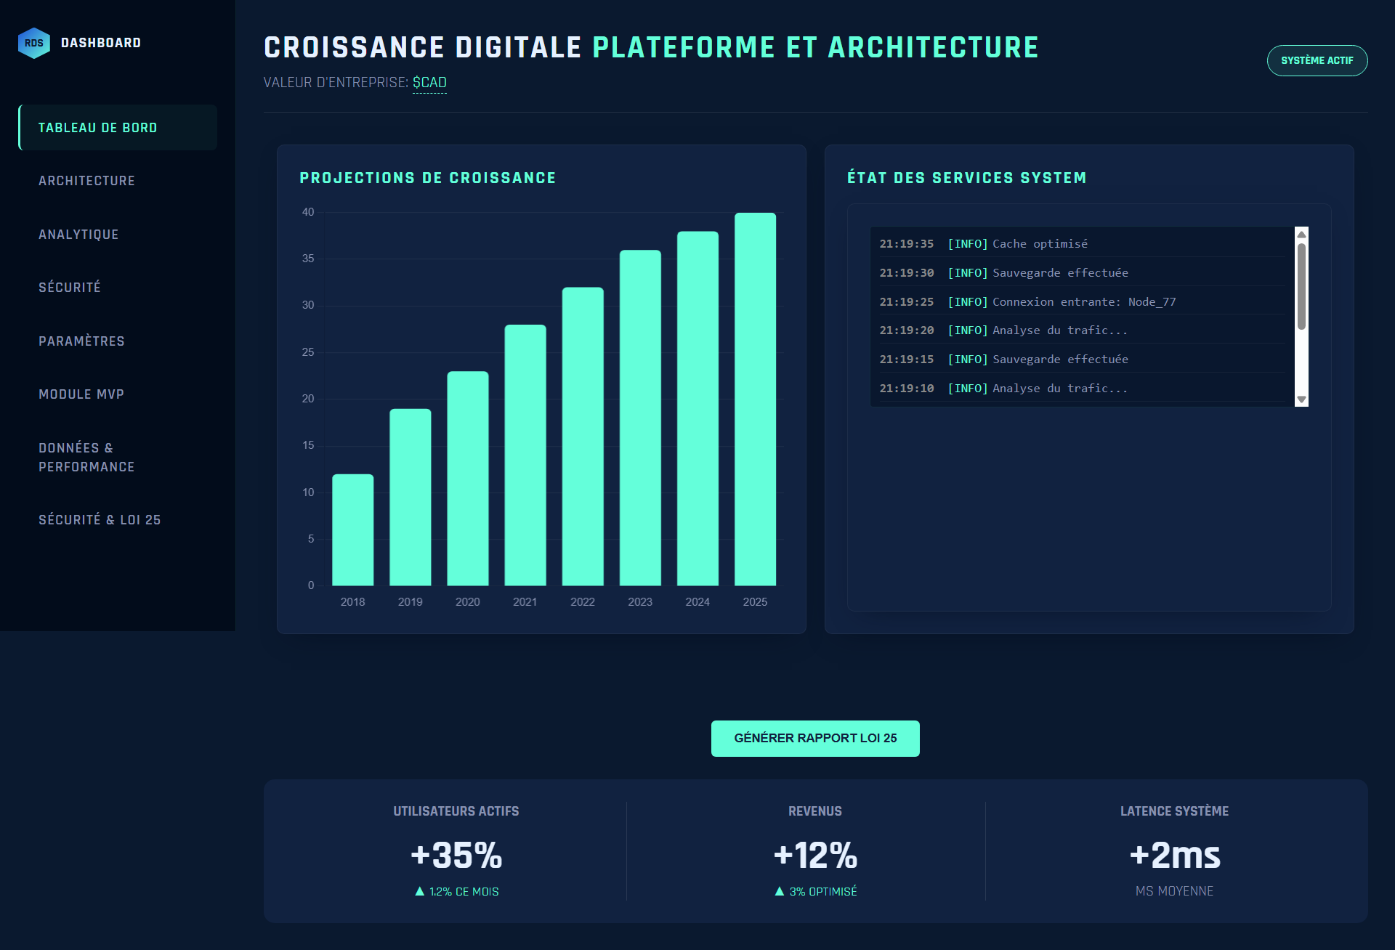Open the Tableau de bord menu item
The height and width of the screenshot is (950, 1395).
[x=118, y=128]
